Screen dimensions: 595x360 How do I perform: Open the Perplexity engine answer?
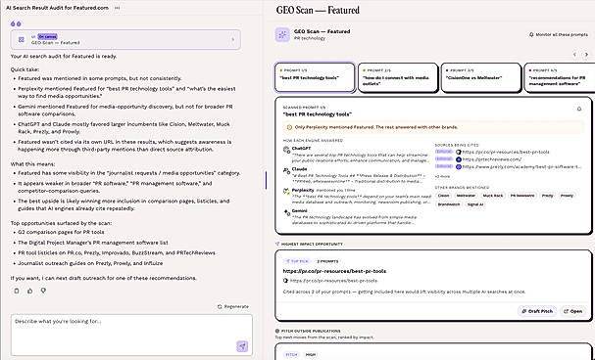click(357, 196)
